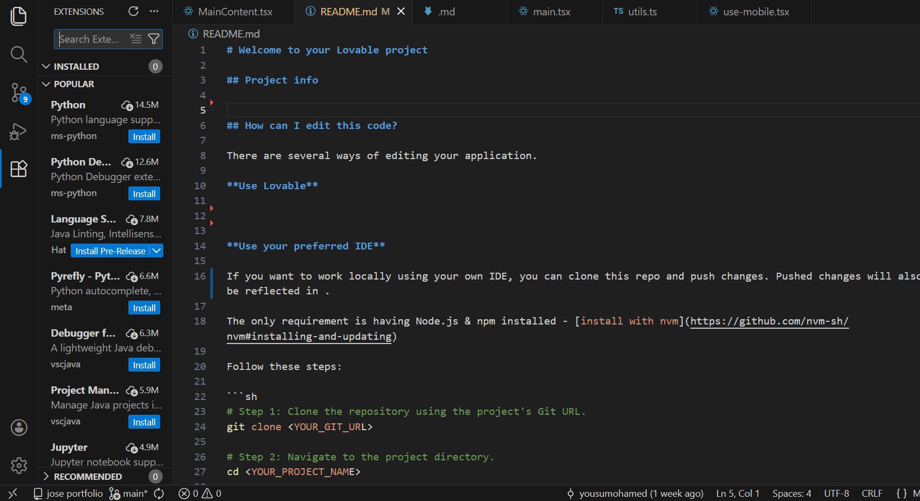Open Source Control view with 9 changes
Screen dimensions: 920x501
pyautogui.click(x=19, y=93)
